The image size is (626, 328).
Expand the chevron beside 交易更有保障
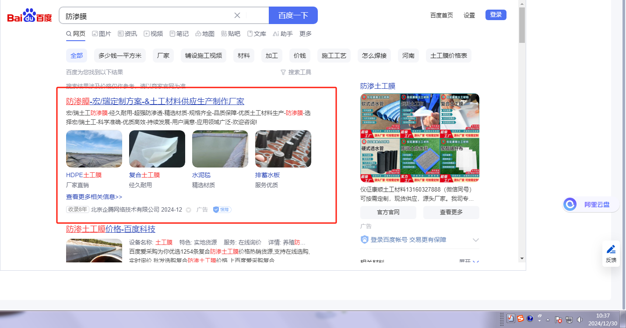click(x=476, y=240)
